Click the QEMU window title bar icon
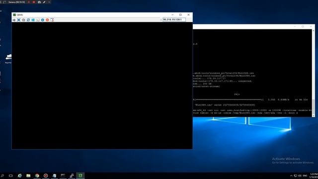The image size is (318, 179). click(x=14, y=15)
